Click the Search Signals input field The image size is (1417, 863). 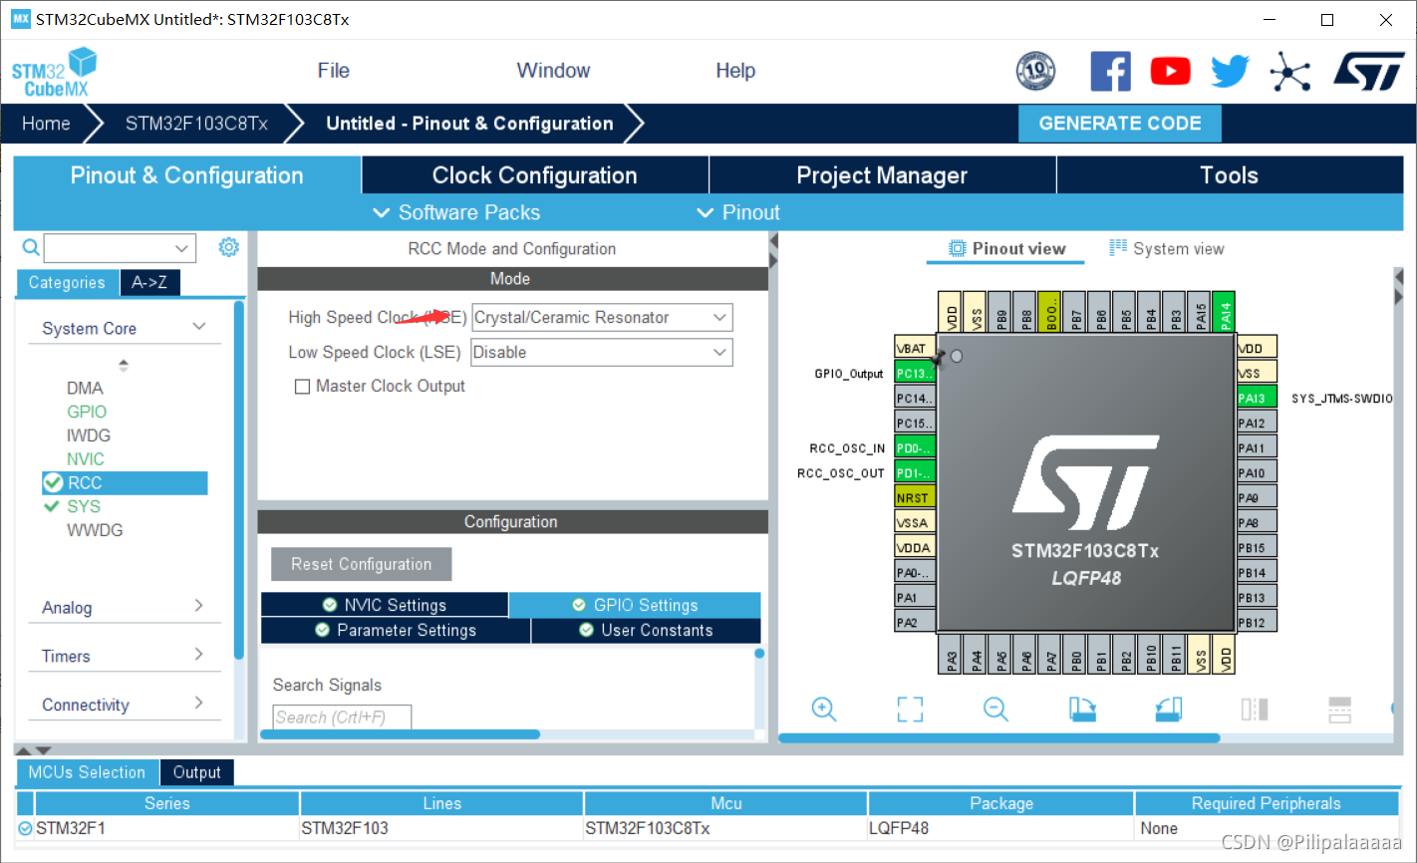342,718
